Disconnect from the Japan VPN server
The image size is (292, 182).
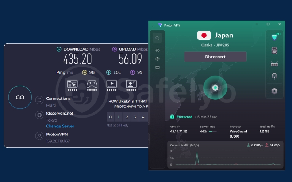215,57
